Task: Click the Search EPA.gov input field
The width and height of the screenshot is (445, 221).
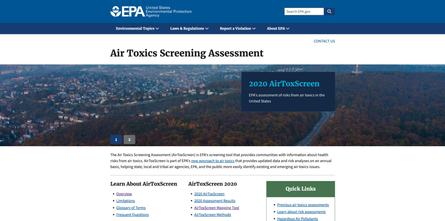Action: click(304, 12)
